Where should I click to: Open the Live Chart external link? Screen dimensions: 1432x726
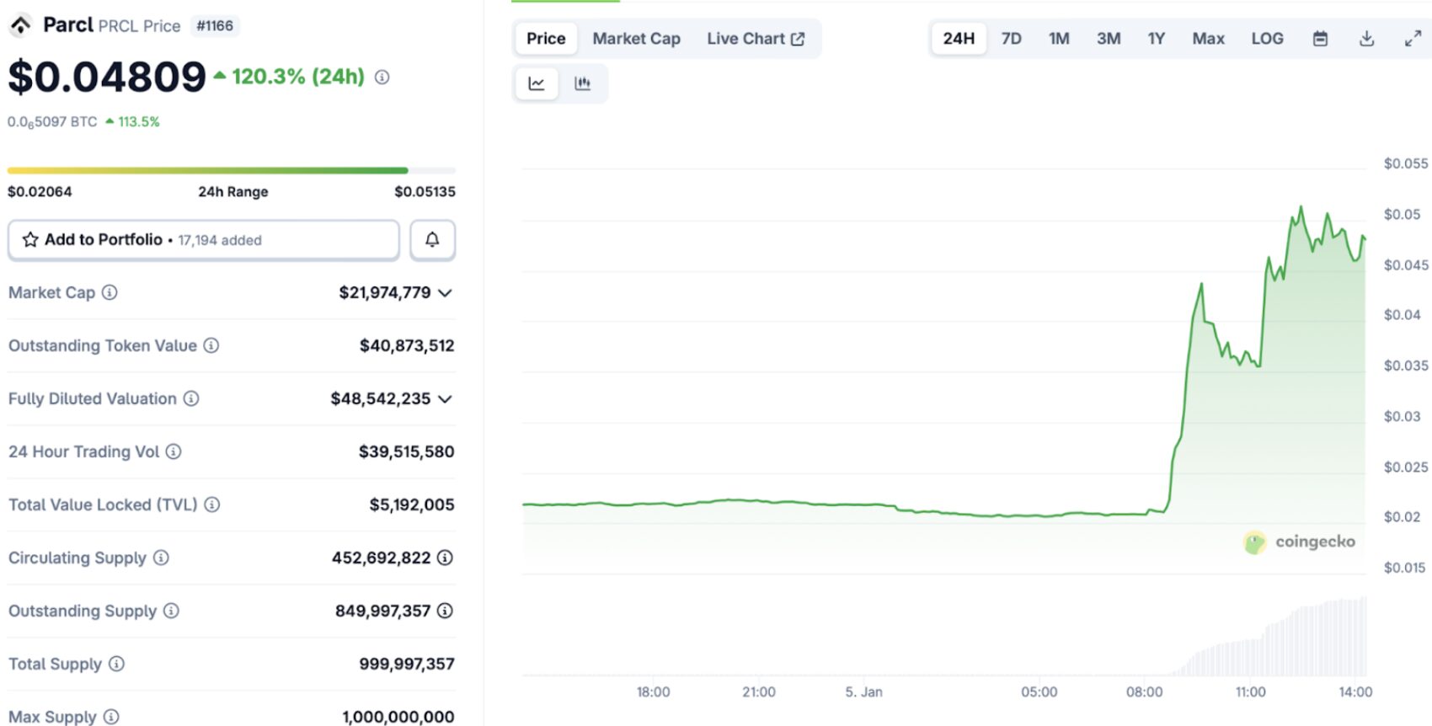pos(756,39)
